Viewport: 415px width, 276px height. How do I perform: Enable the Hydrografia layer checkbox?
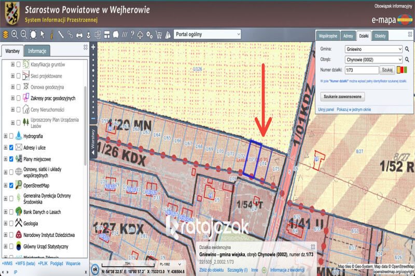(x=11, y=136)
